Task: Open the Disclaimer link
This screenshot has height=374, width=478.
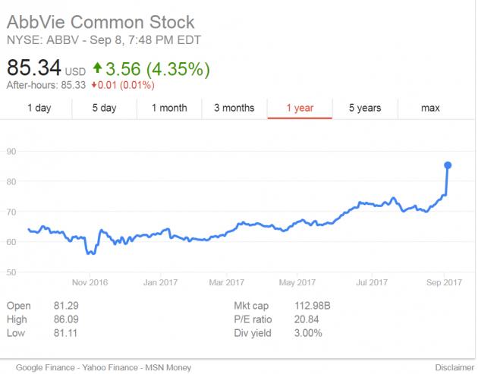Action: tap(454, 367)
